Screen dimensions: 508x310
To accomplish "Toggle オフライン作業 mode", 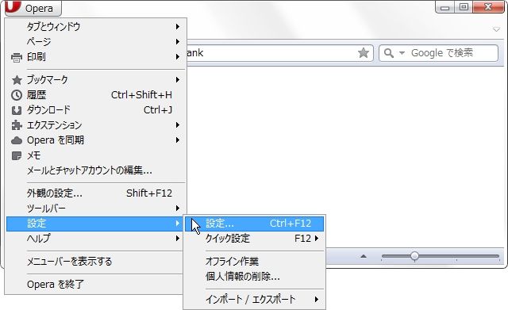I will [x=254, y=262].
